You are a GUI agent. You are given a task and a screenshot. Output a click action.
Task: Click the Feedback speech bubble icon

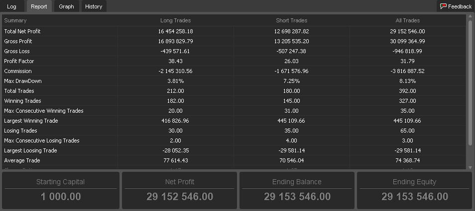[x=443, y=6]
